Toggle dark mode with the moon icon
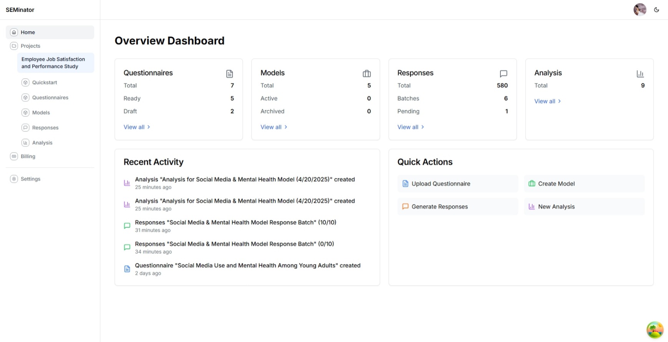This screenshot has height=342, width=668. [656, 10]
